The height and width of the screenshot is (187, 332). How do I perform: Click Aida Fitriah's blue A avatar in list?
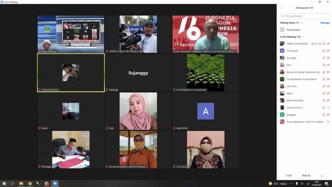[x=282, y=51]
